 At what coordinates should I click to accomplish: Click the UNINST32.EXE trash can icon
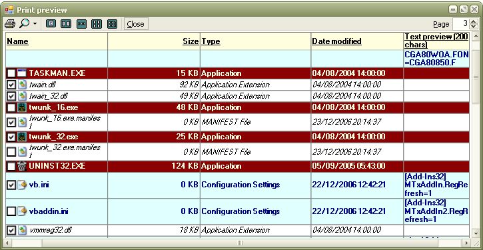(x=22, y=167)
